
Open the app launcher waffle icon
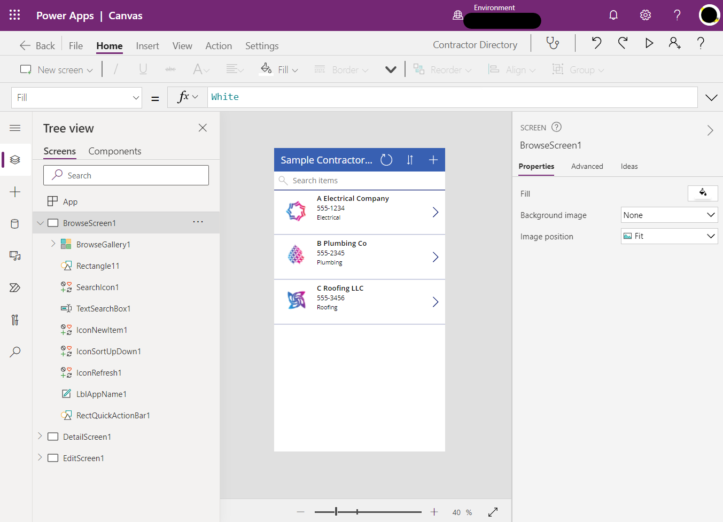(x=15, y=15)
